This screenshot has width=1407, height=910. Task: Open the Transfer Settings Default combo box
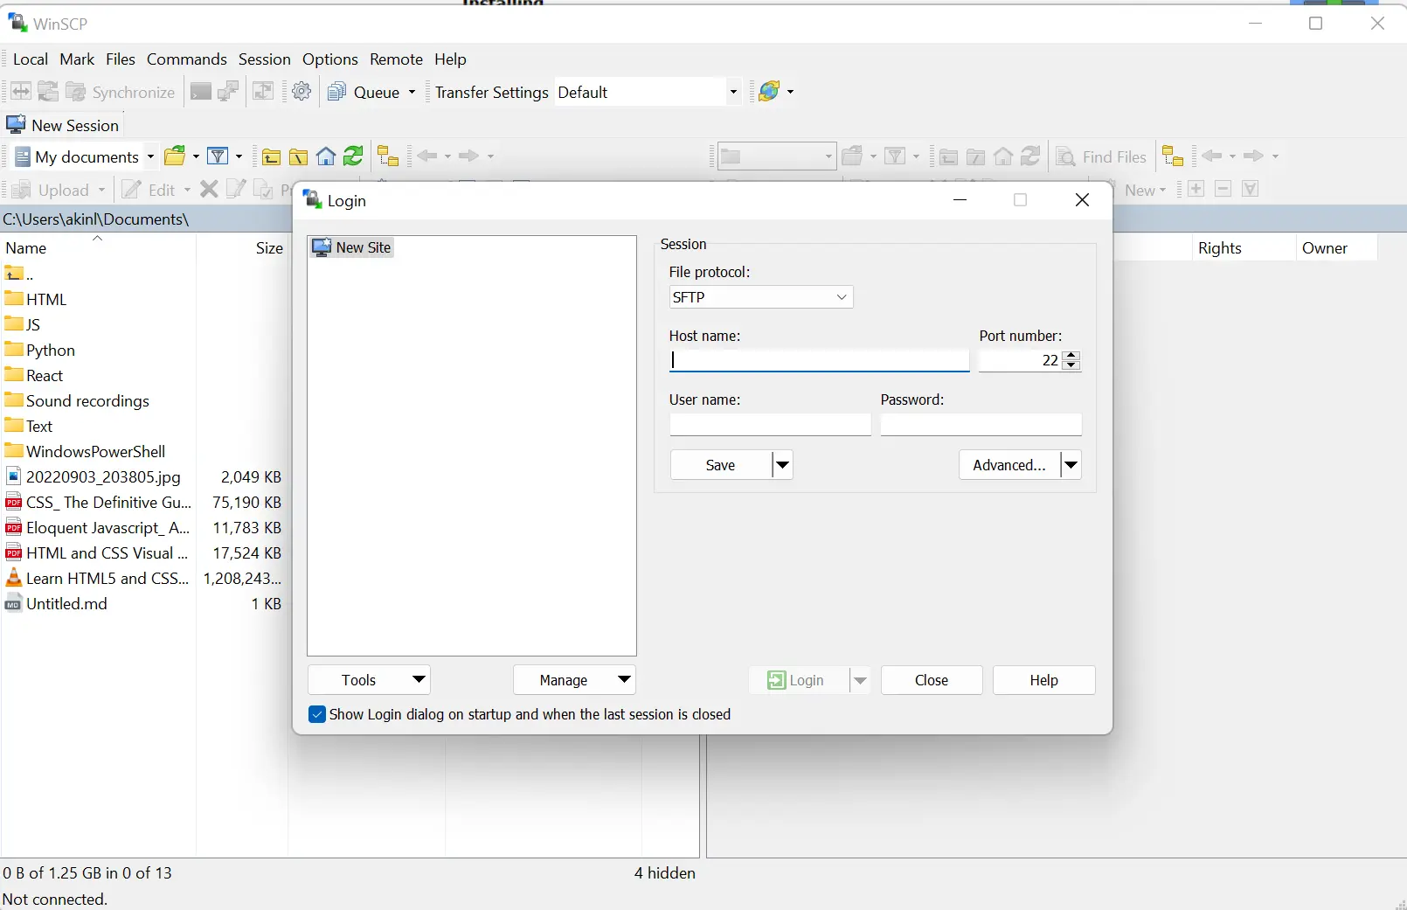648,92
